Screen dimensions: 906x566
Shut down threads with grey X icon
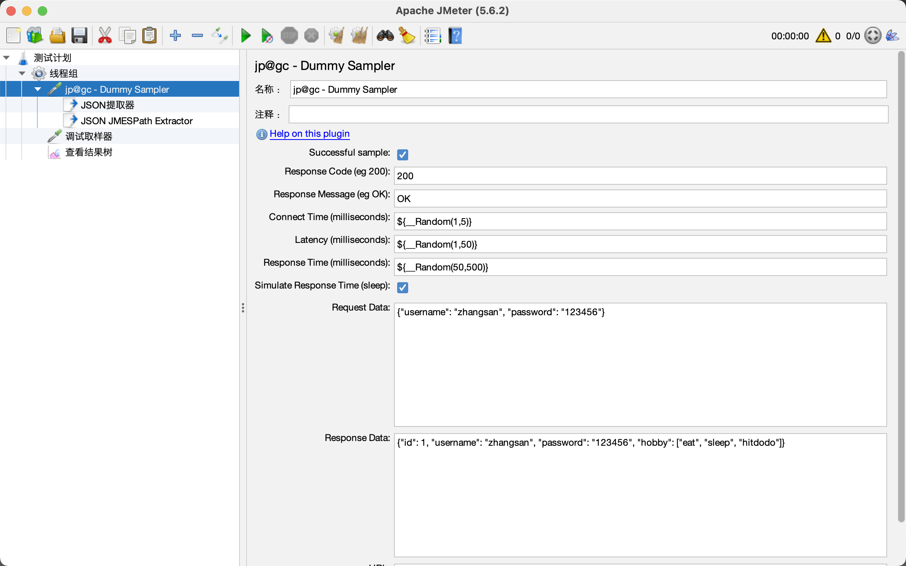pyautogui.click(x=311, y=36)
